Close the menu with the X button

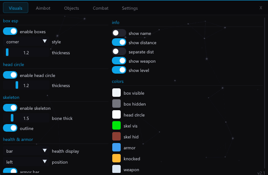[260, 8]
